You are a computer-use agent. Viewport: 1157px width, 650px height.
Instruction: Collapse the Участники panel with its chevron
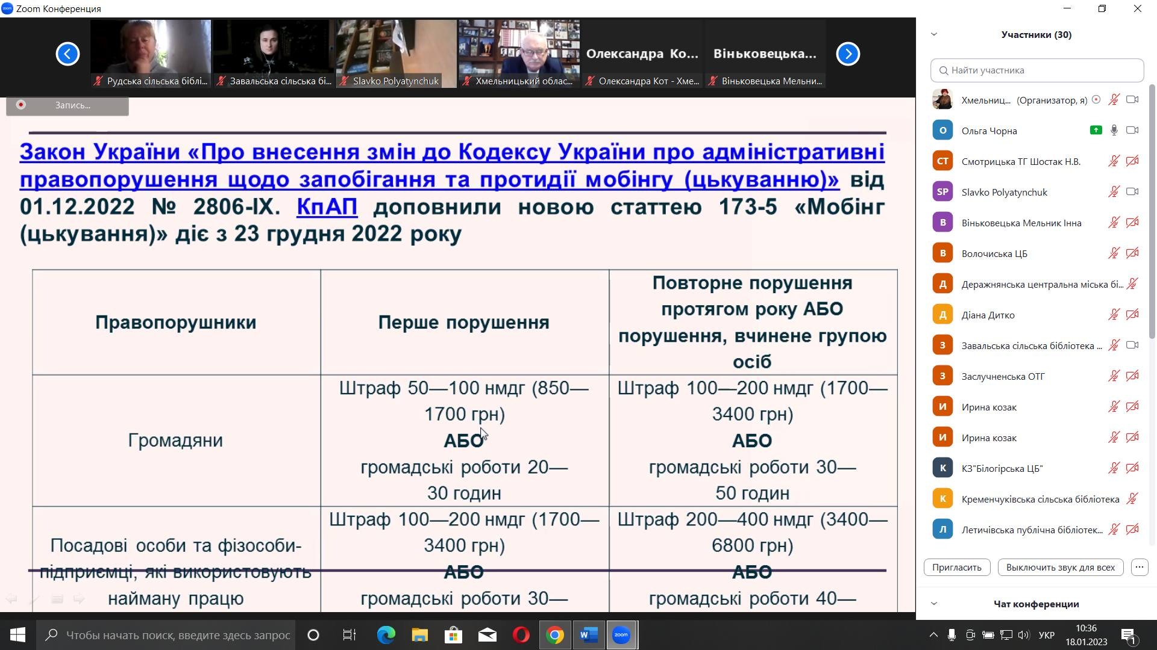934,34
